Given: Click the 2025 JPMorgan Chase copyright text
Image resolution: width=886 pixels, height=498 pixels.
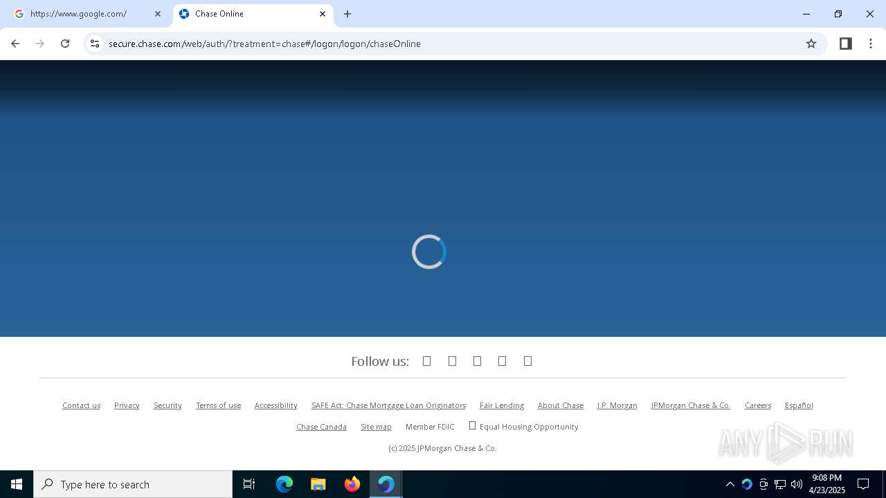Looking at the screenshot, I should (x=442, y=448).
